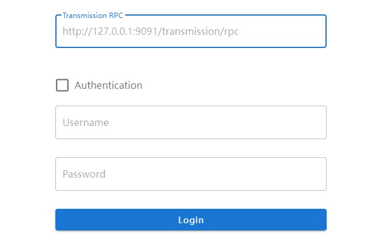Focus the Transmission RPC URL field
385x240 pixels.
point(191,31)
